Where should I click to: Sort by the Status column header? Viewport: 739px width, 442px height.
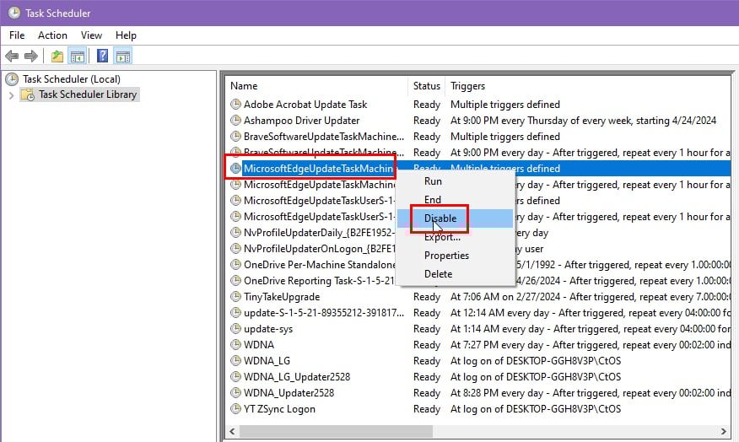point(427,86)
